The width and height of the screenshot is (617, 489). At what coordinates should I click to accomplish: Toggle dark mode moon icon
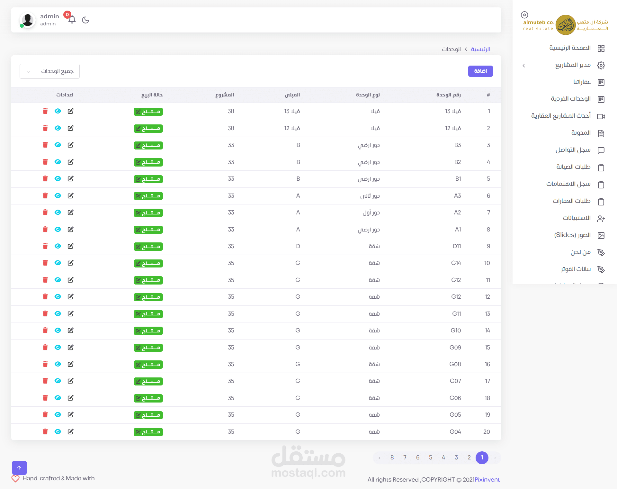(85, 20)
